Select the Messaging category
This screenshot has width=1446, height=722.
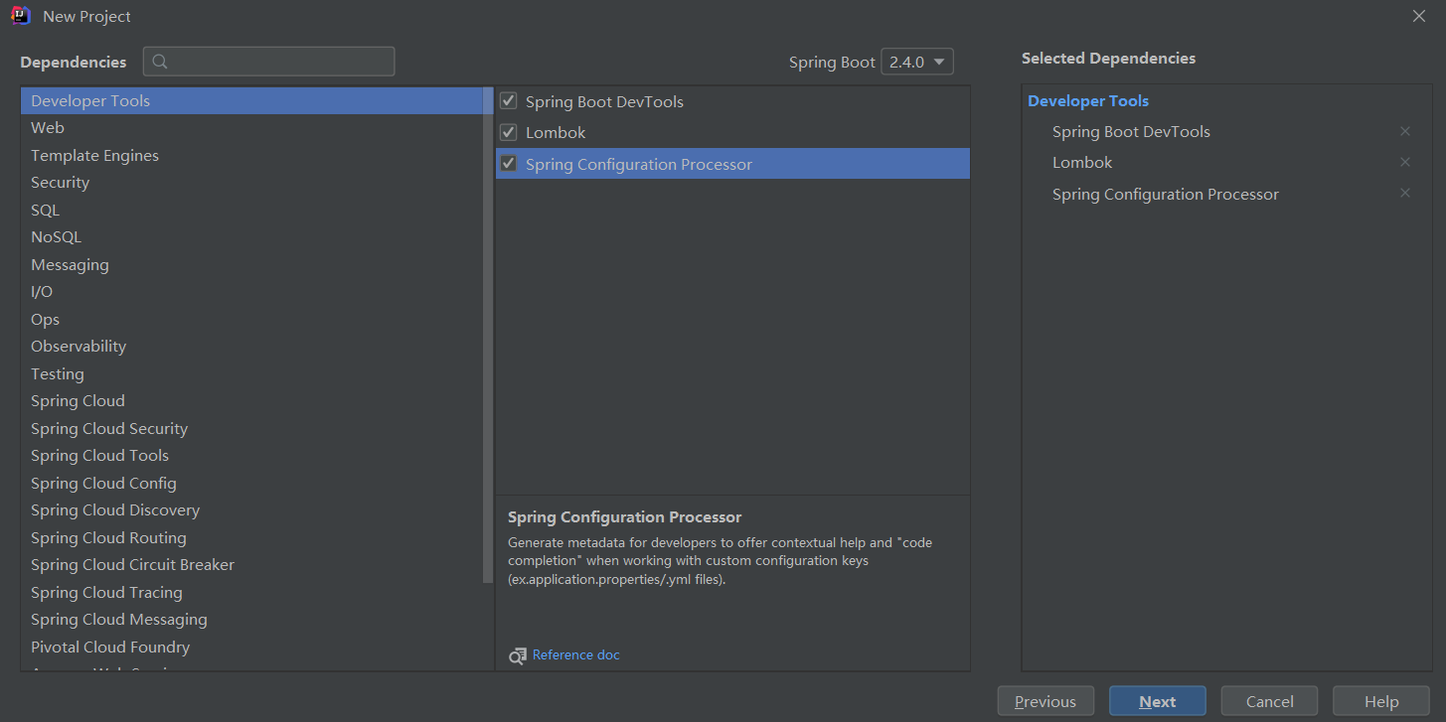251,264
